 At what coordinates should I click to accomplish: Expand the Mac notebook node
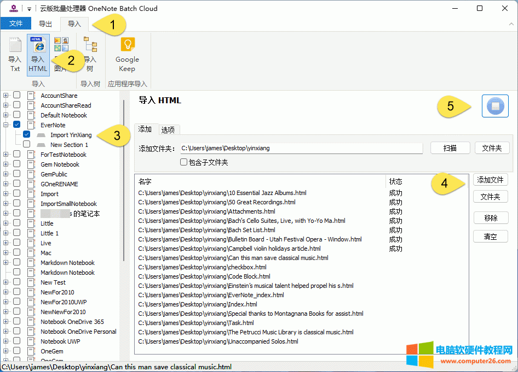tap(5, 252)
